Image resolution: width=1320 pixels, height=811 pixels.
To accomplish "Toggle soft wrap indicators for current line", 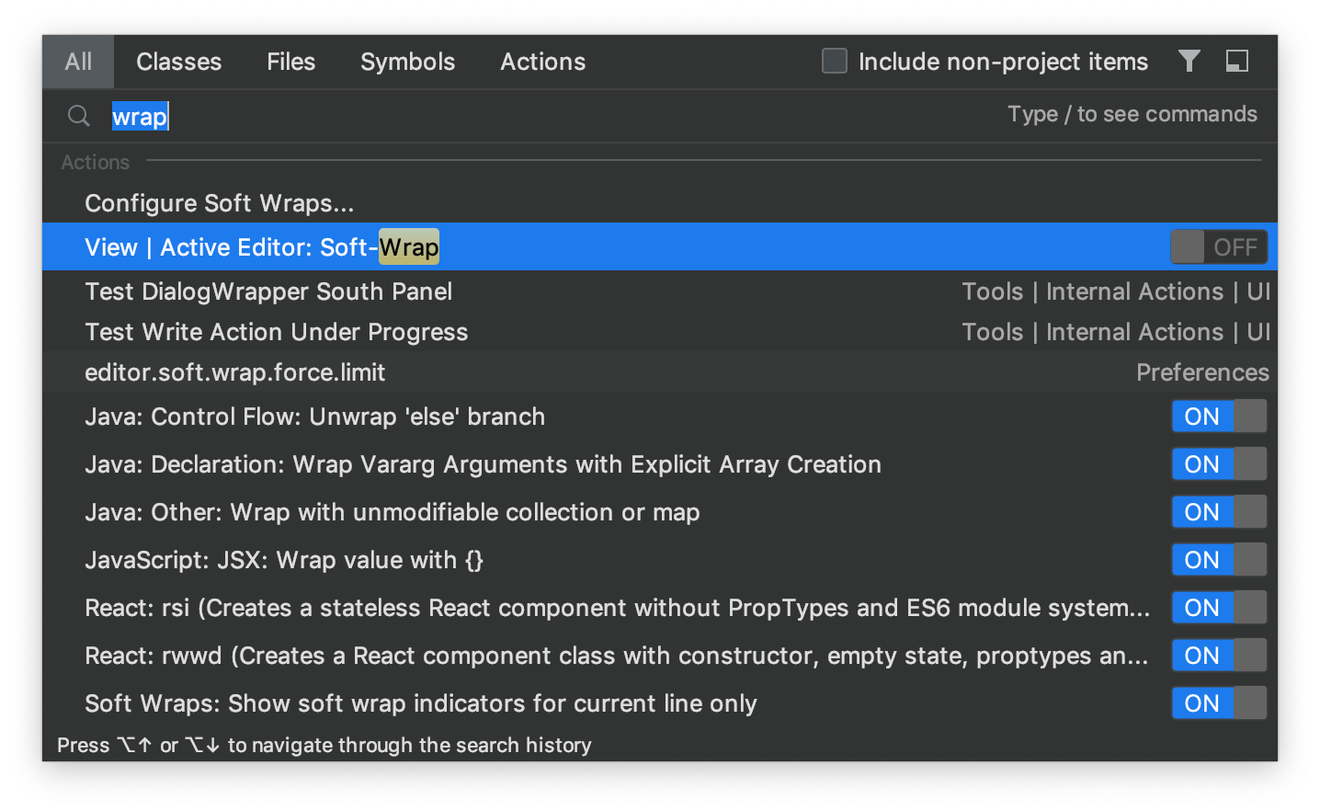I will click(1219, 702).
